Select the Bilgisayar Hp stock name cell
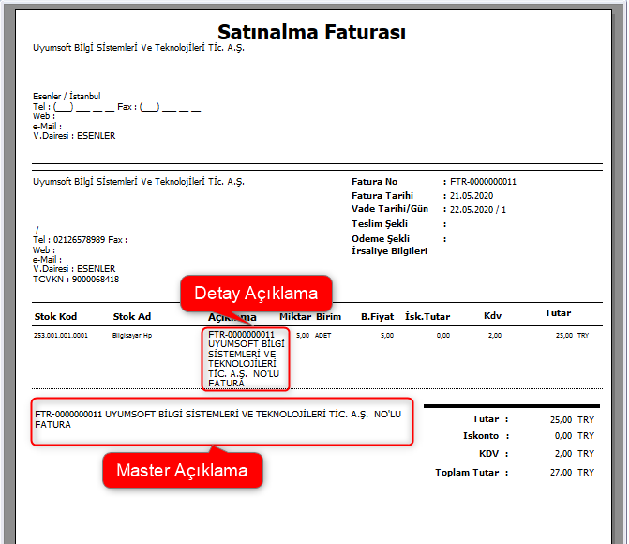The height and width of the screenshot is (544, 629). pos(132,335)
